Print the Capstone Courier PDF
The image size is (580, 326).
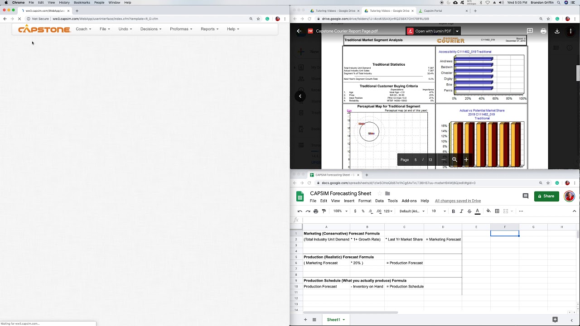[543, 31]
